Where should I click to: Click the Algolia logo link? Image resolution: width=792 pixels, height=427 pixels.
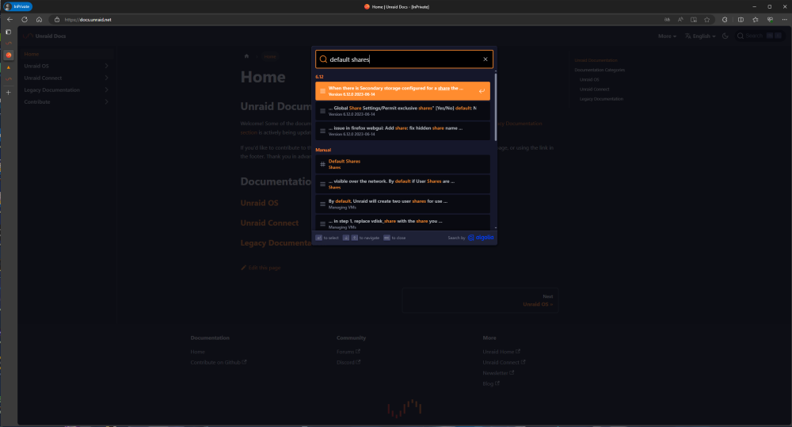point(481,238)
